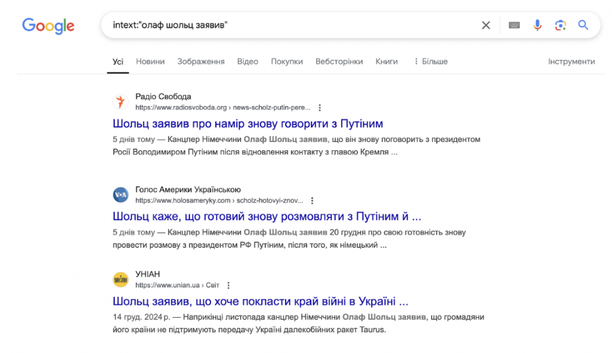Click the УНІАН site favicon

tap(121, 280)
